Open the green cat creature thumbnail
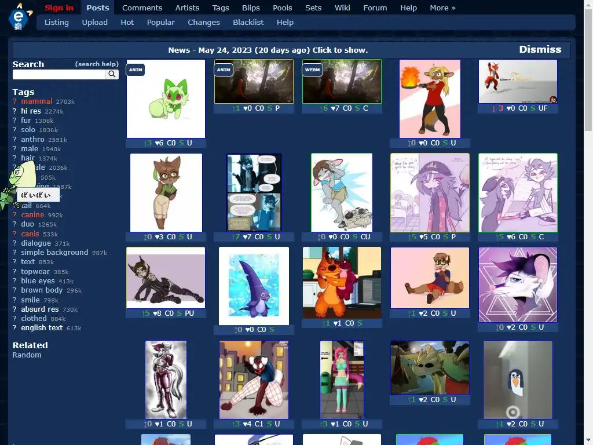593x445 pixels. [166, 99]
